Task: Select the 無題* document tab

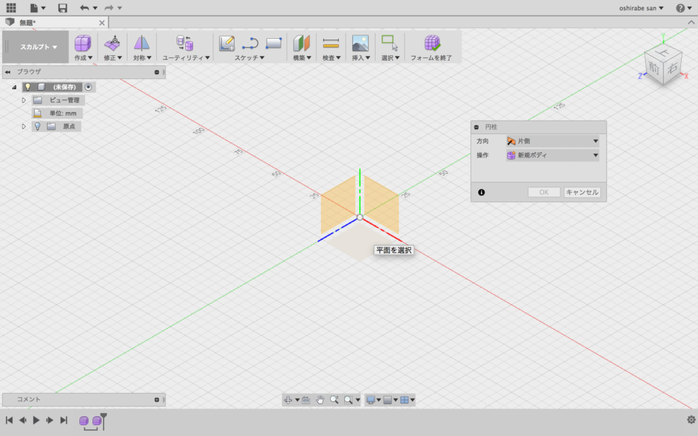Action: 55,22
